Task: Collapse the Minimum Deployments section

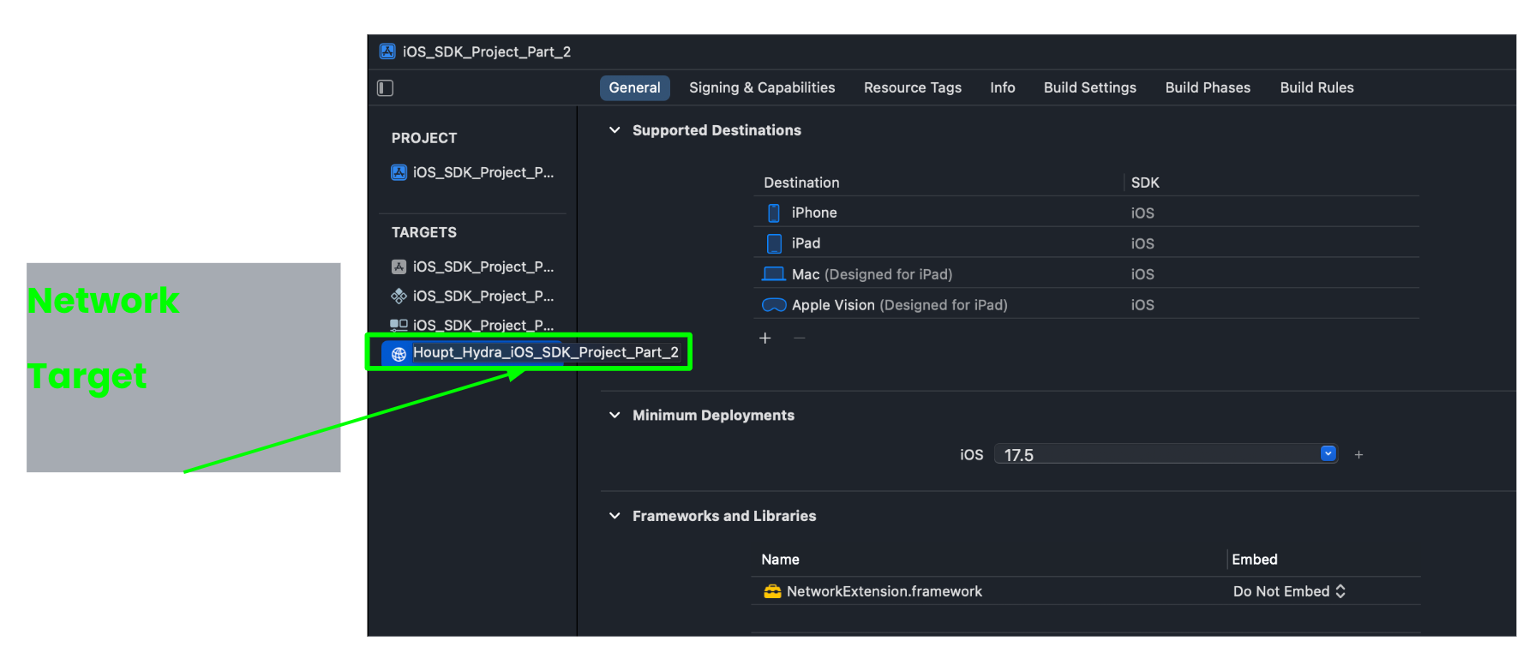Action: click(615, 415)
